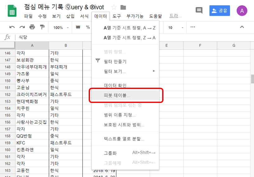The width and height of the screenshot is (254, 177).
Task: Select 피봇 테이블 menu item
Action: (x=125, y=95)
